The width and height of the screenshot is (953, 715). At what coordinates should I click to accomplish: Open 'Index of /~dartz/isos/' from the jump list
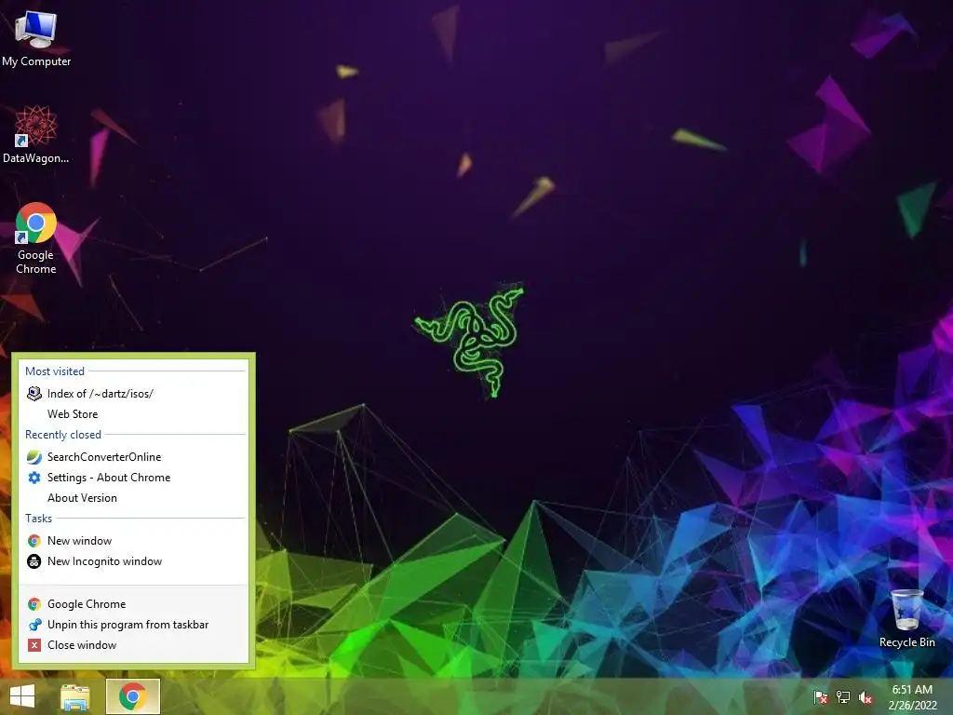click(133, 394)
